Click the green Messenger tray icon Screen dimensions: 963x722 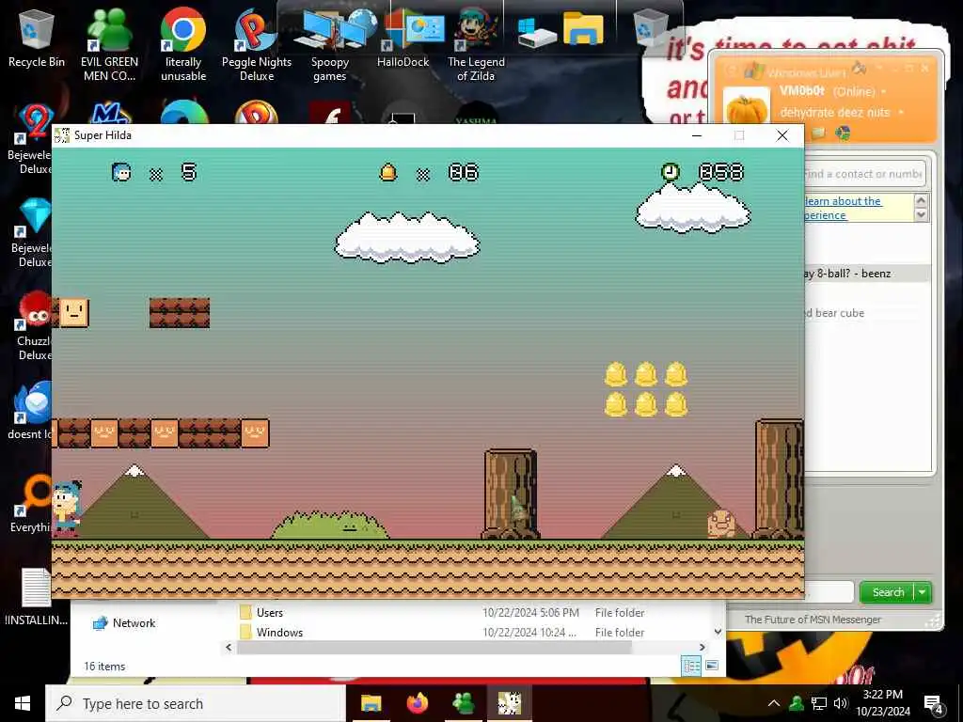tap(797, 703)
